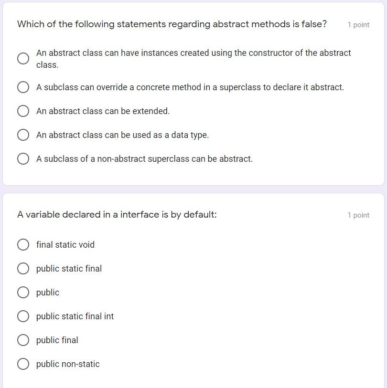Select the radio button for 'An abstract class can be extended'

click(x=23, y=111)
